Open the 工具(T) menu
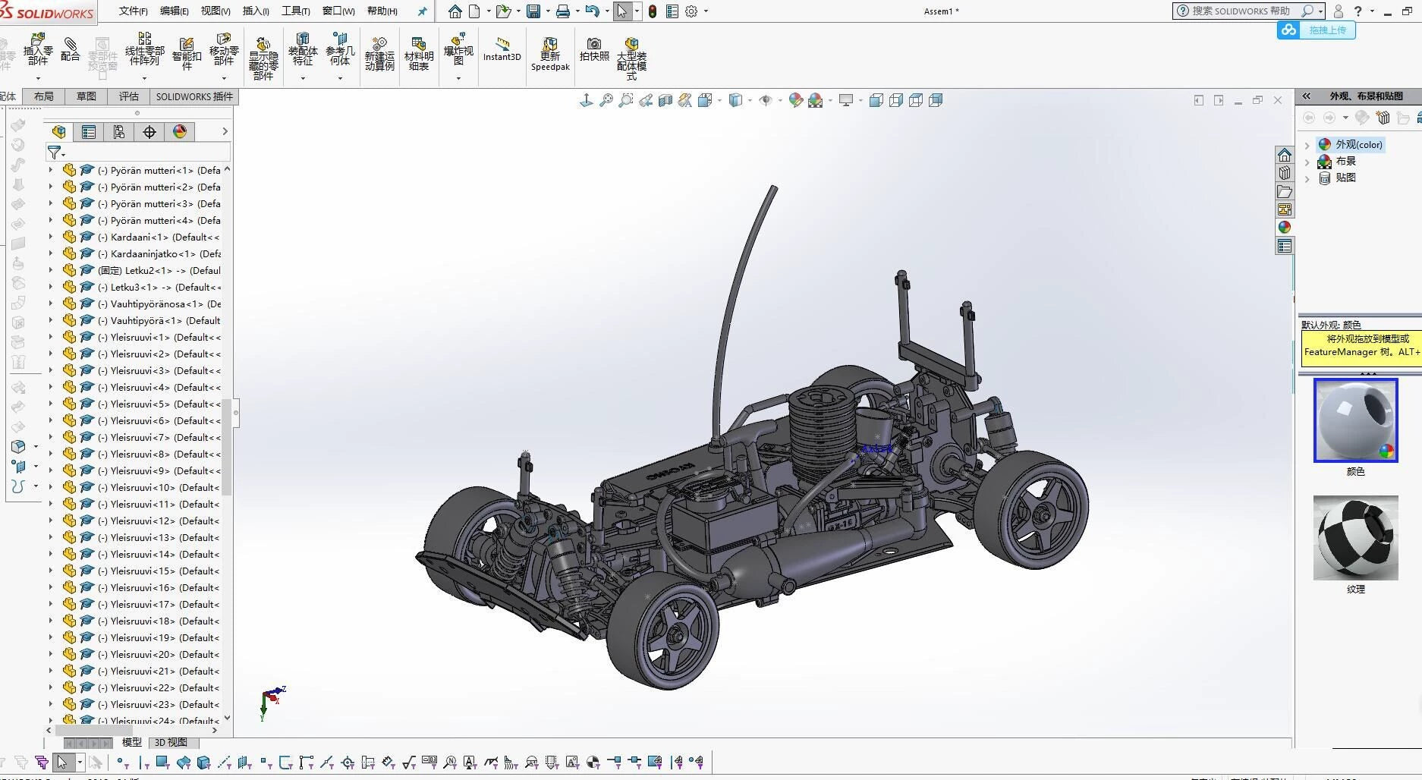1422x780 pixels. tap(295, 11)
